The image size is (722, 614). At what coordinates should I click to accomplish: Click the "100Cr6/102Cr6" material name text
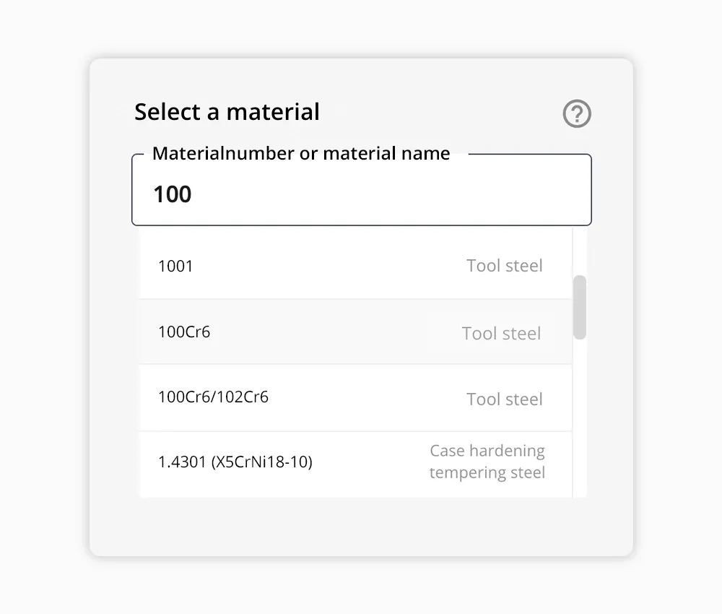(213, 397)
